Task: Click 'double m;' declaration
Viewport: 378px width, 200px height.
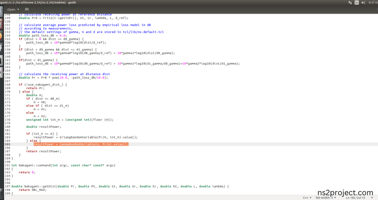Action: click(34, 95)
